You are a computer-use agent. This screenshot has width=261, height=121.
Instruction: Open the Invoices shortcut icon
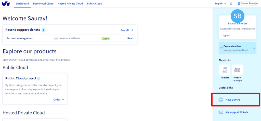(x=225, y=70)
